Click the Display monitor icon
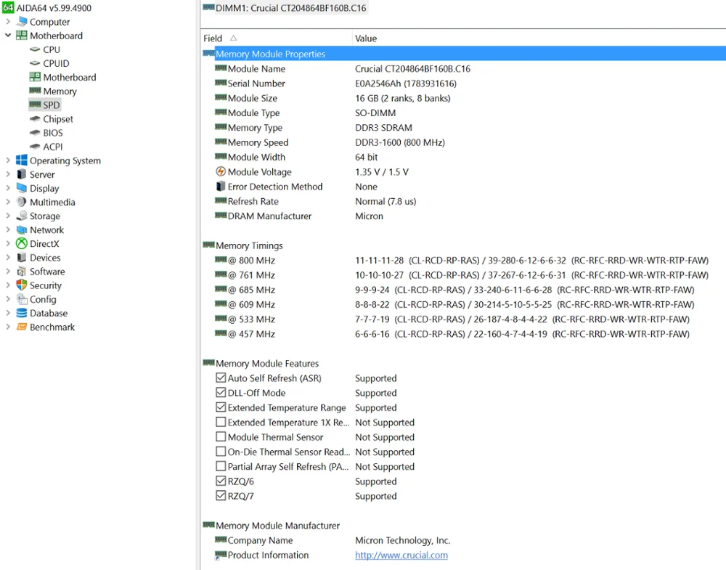Image resolution: width=726 pixels, height=570 pixels. pyautogui.click(x=21, y=188)
